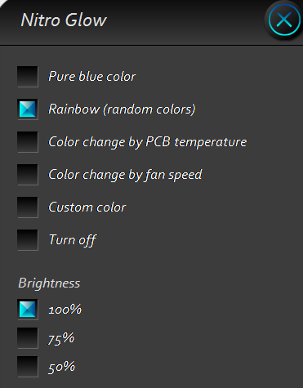303x388 pixels.
Task: Close the Nitro Glow panel
Action: coord(284,20)
